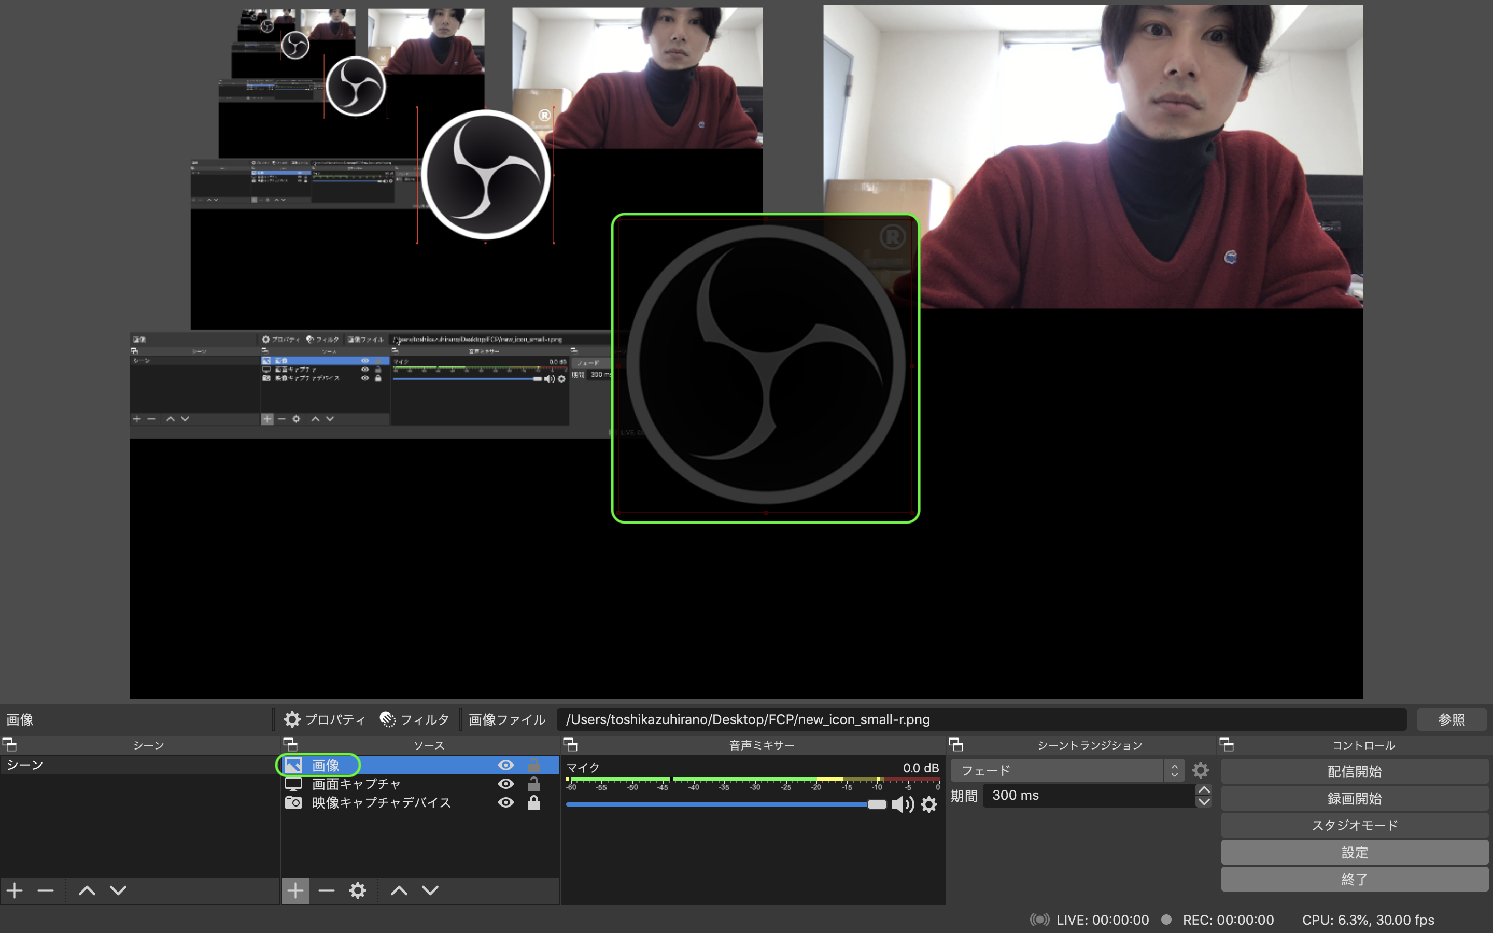Click the LIVE status broadcast icon
Image resolution: width=1493 pixels, height=933 pixels.
(x=1039, y=920)
